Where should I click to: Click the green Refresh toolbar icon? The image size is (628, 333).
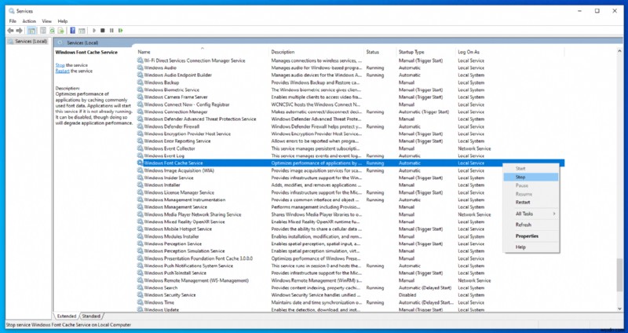pos(52,31)
